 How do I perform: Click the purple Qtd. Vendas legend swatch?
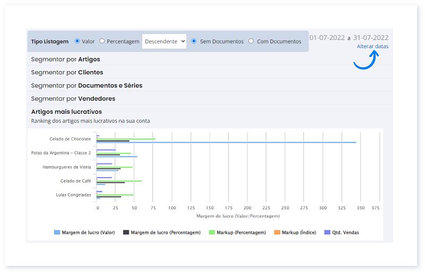point(327,232)
